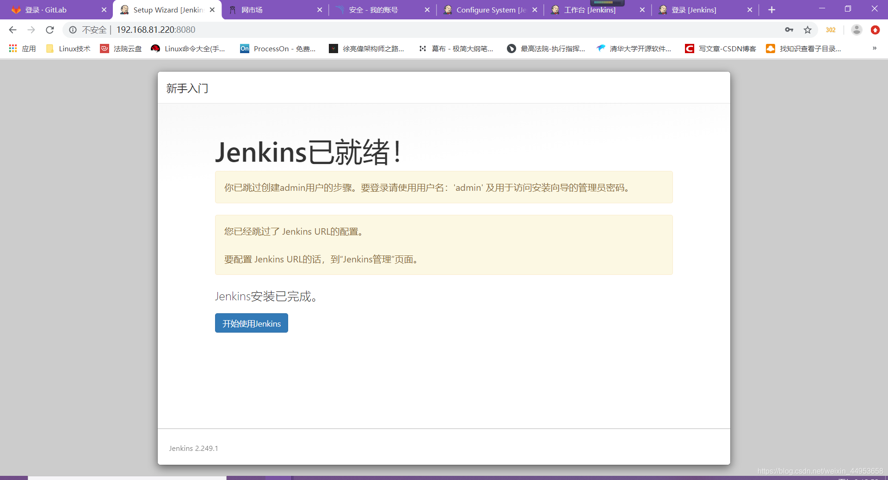Switch to the 登录 [Jenkins] tab

705,10
